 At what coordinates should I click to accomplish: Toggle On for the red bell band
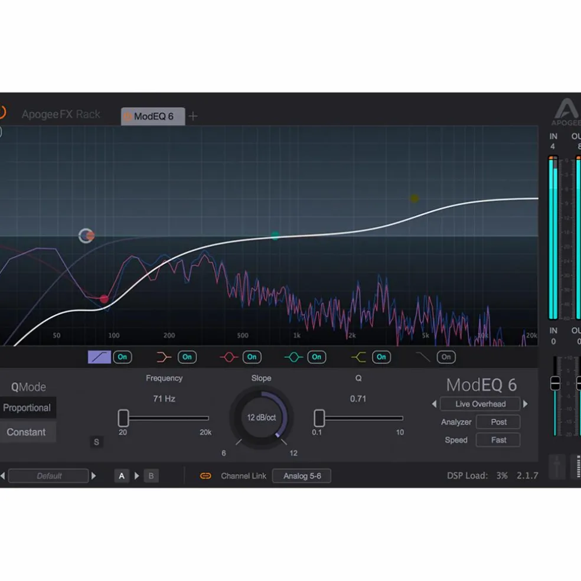point(252,357)
